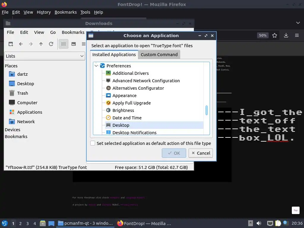The image size is (304, 228).
Task: Enable set selected application as default checkbox
Action: (x=93, y=143)
